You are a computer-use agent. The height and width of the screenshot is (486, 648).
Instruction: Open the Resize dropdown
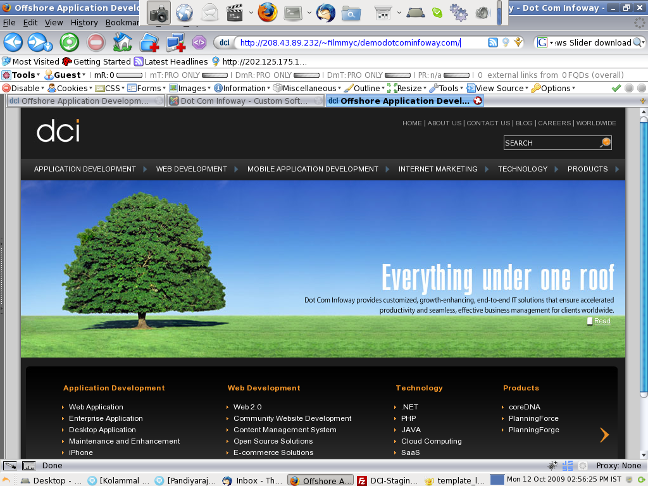coord(407,88)
